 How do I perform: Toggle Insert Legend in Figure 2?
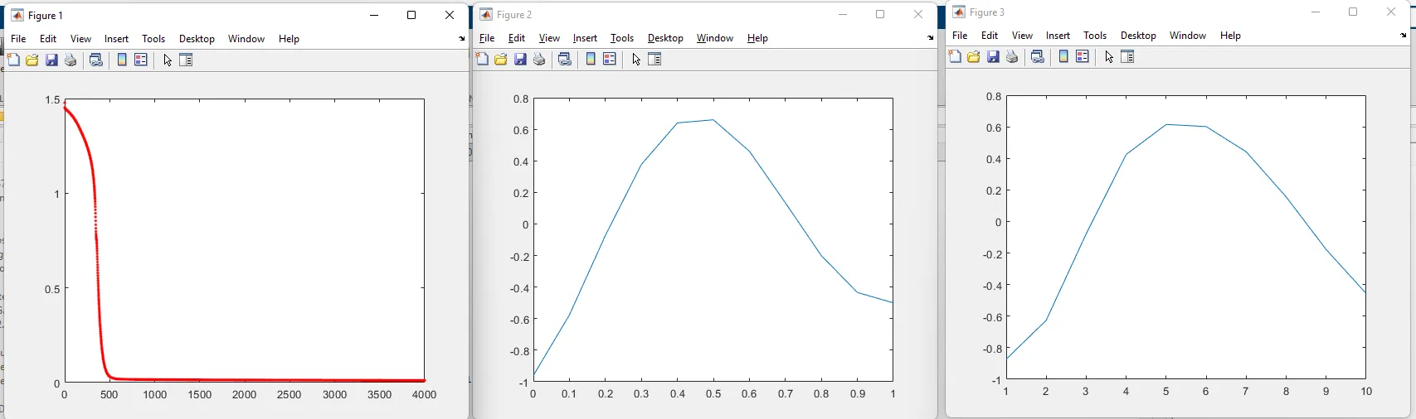point(610,60)
